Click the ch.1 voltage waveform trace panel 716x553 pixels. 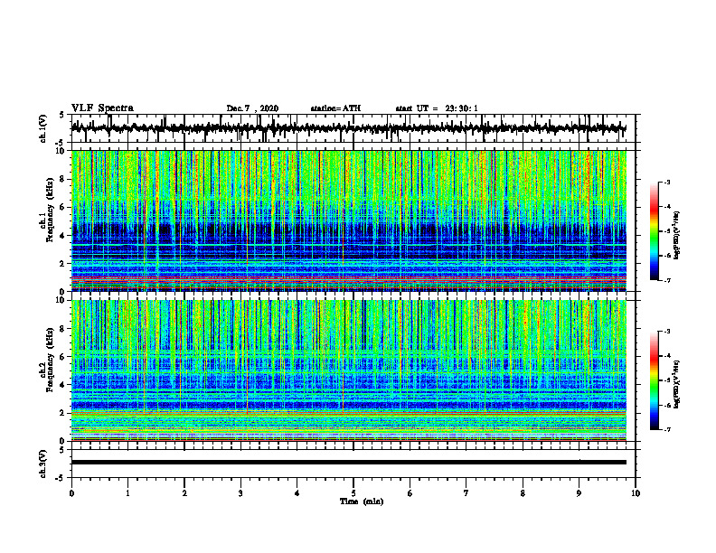353,128
